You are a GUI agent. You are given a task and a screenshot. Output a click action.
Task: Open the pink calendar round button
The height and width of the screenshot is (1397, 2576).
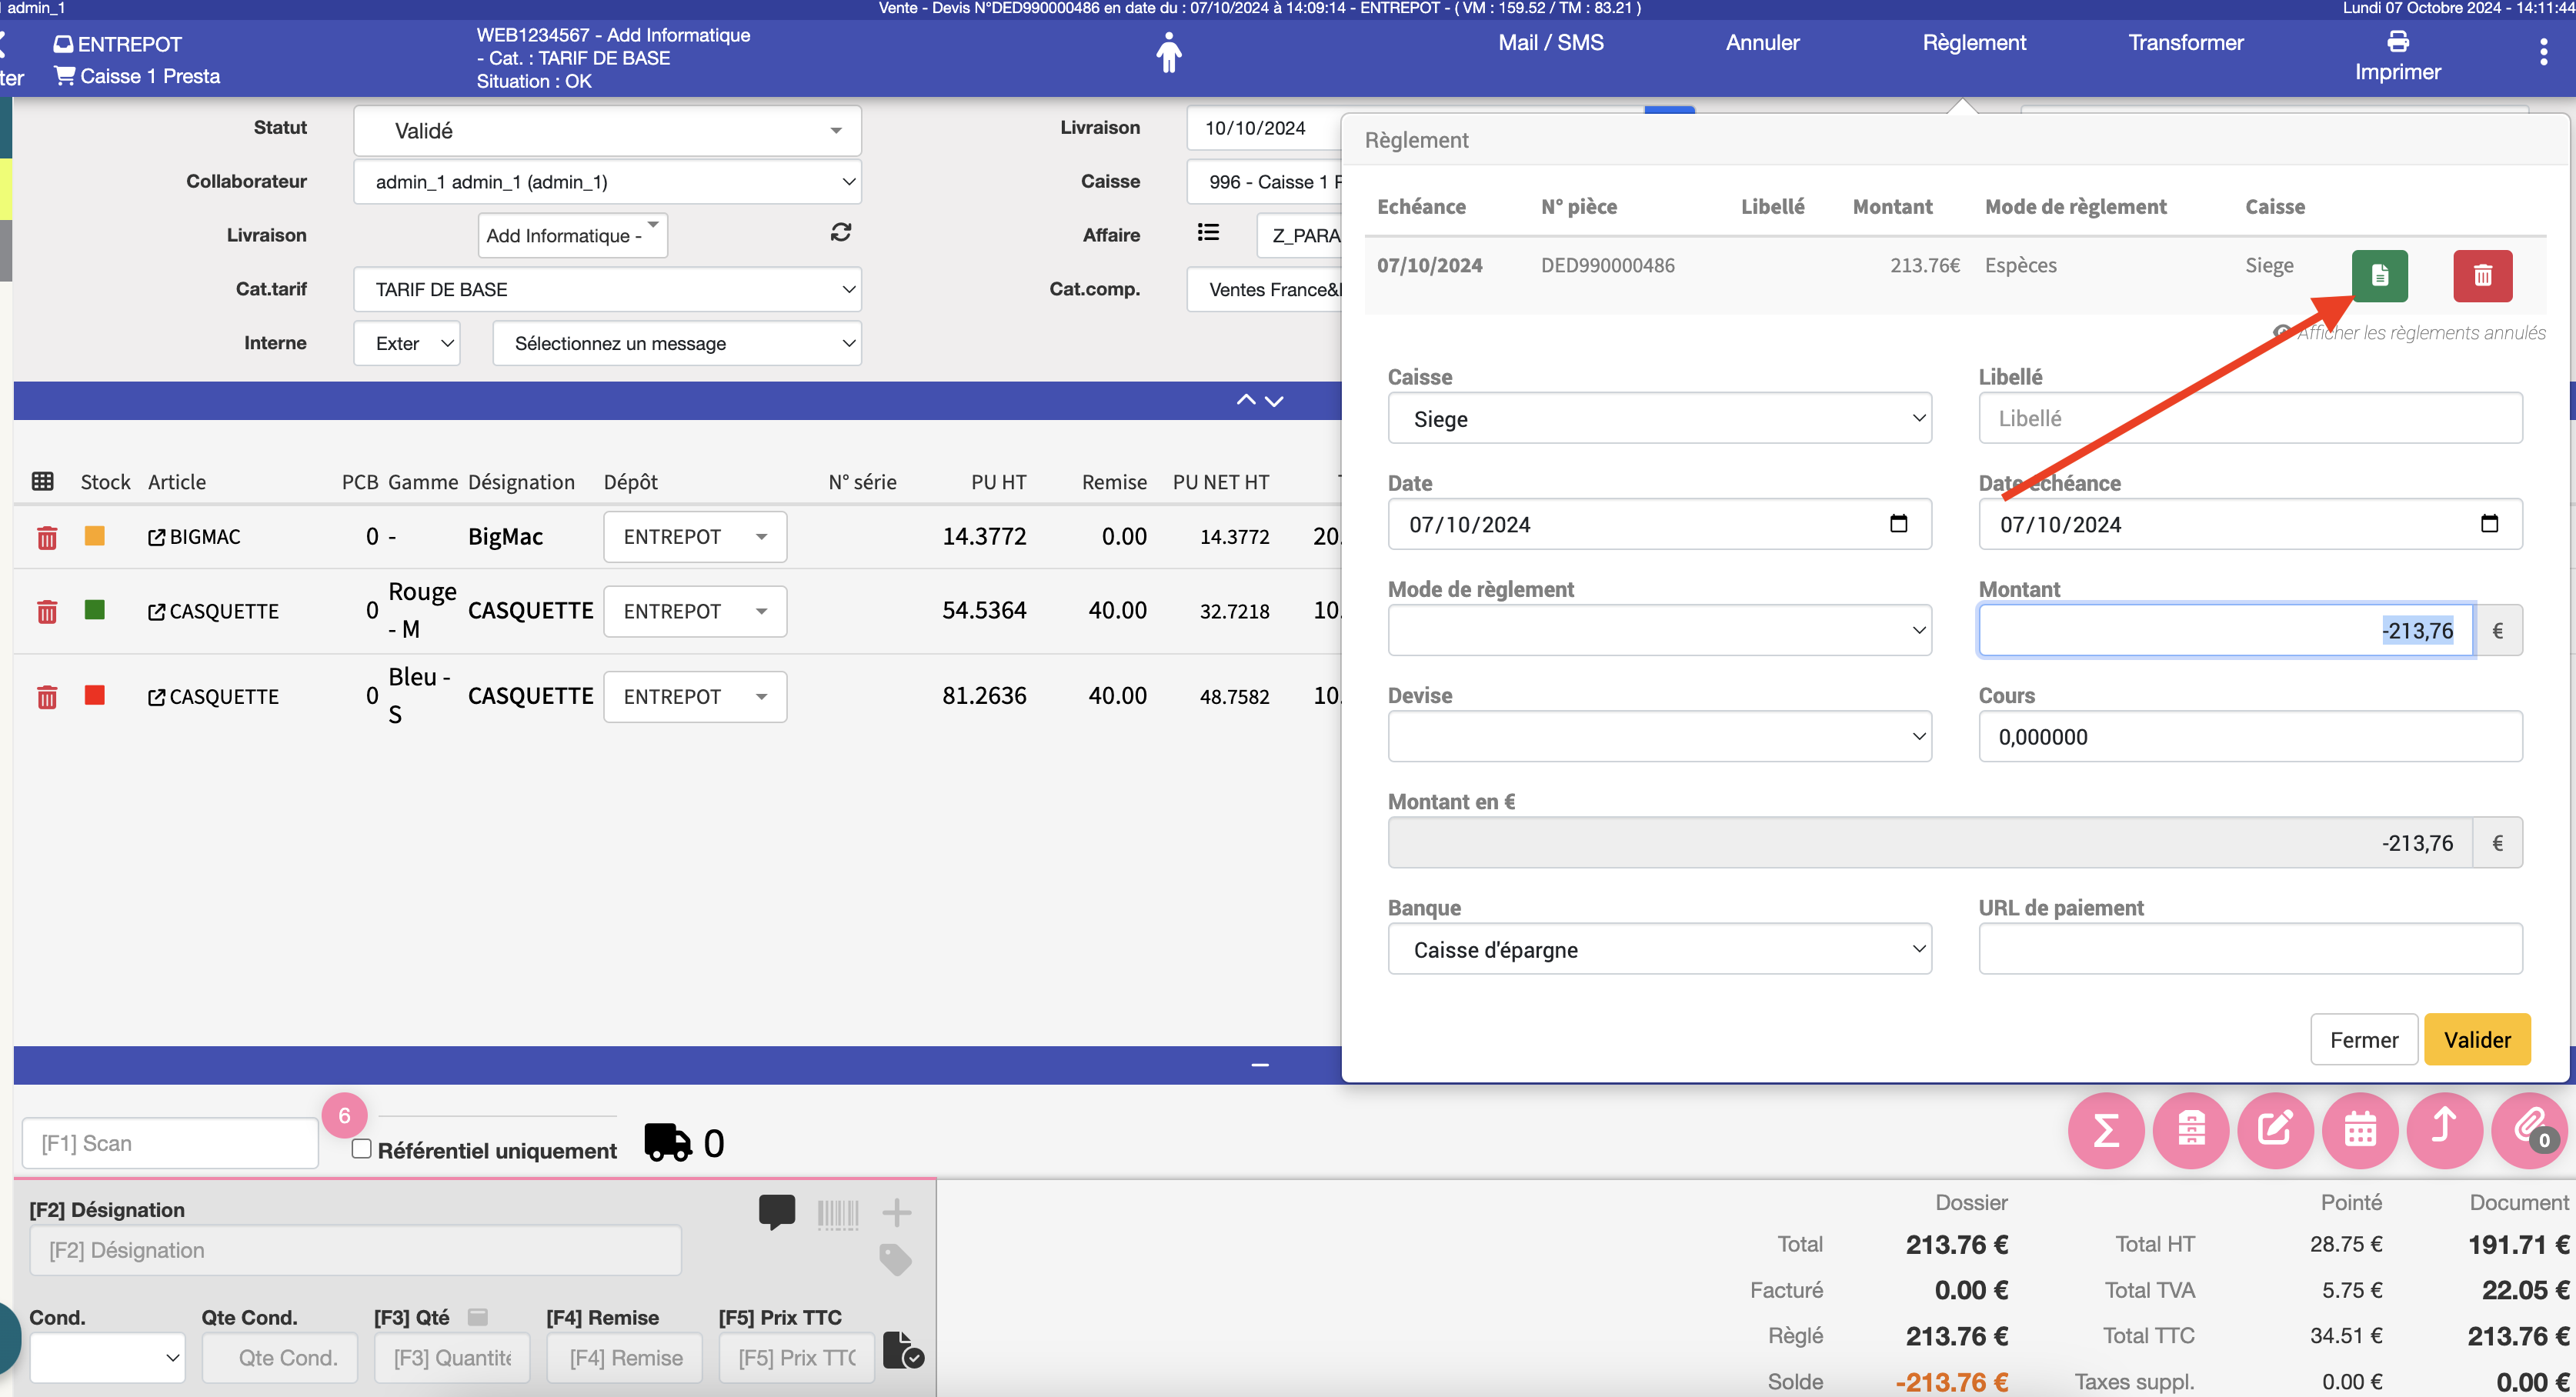point(2360,1130)
